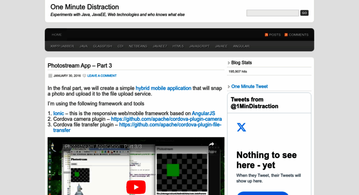
Task: Open the Home menu item
Action: click(56, 35)
